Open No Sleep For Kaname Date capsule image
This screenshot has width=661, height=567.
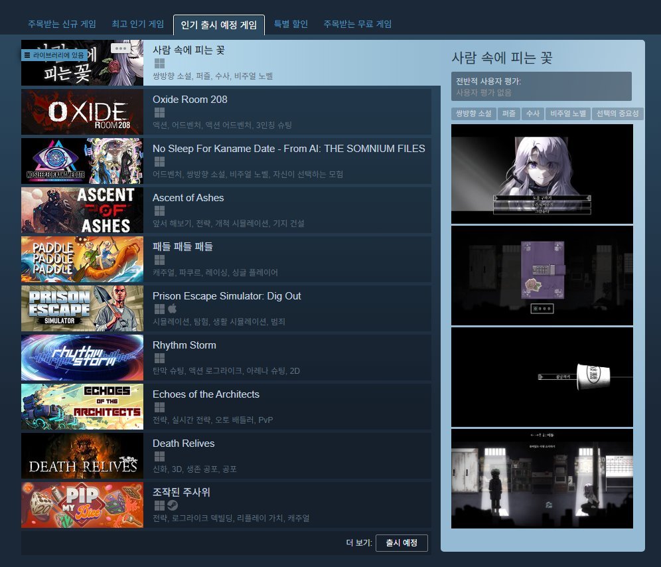(x=82, y=161)
